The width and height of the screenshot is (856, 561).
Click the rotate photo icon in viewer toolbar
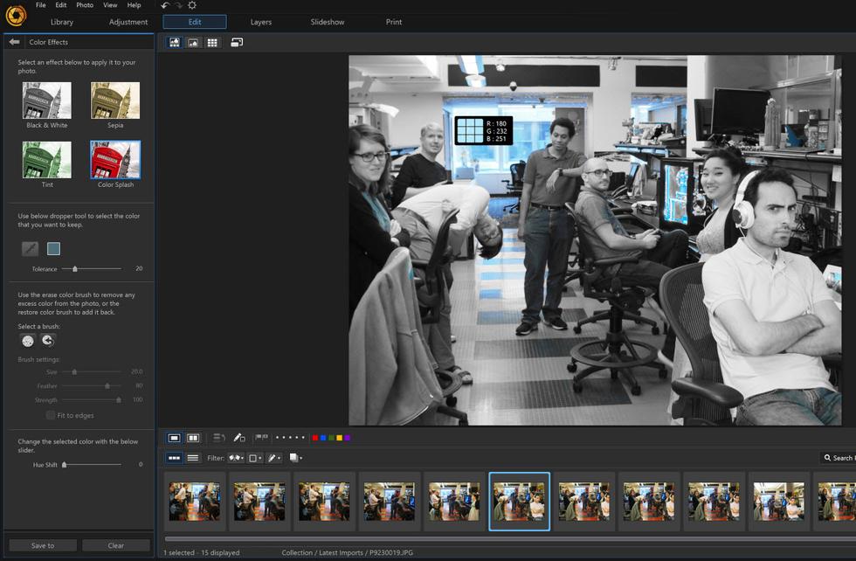point(218,438)
